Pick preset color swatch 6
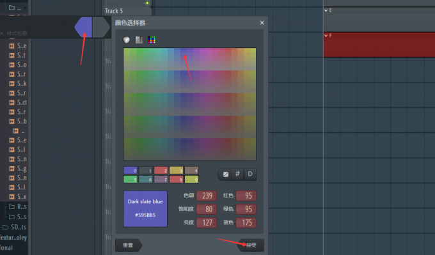Screen dimensions: 435x255 (x=146, y=180)
